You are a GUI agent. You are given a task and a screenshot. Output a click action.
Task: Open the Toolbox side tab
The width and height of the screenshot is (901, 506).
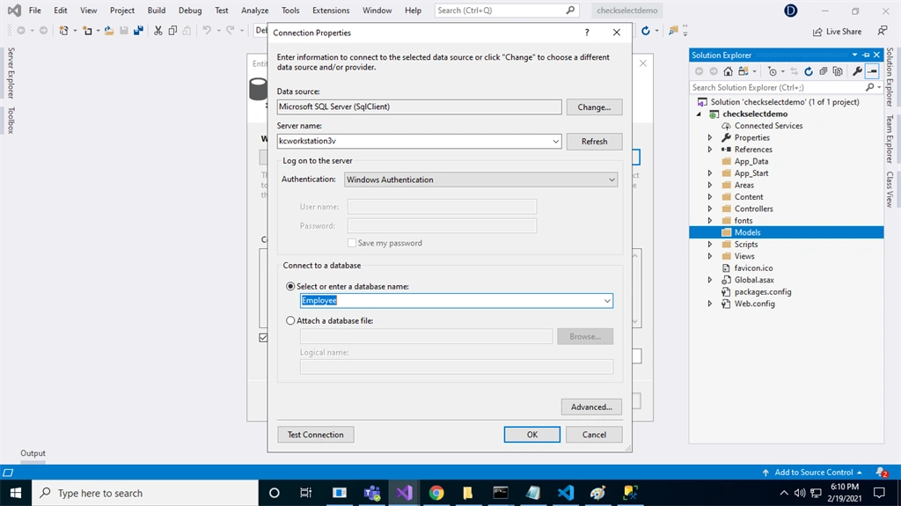[11, 121]
